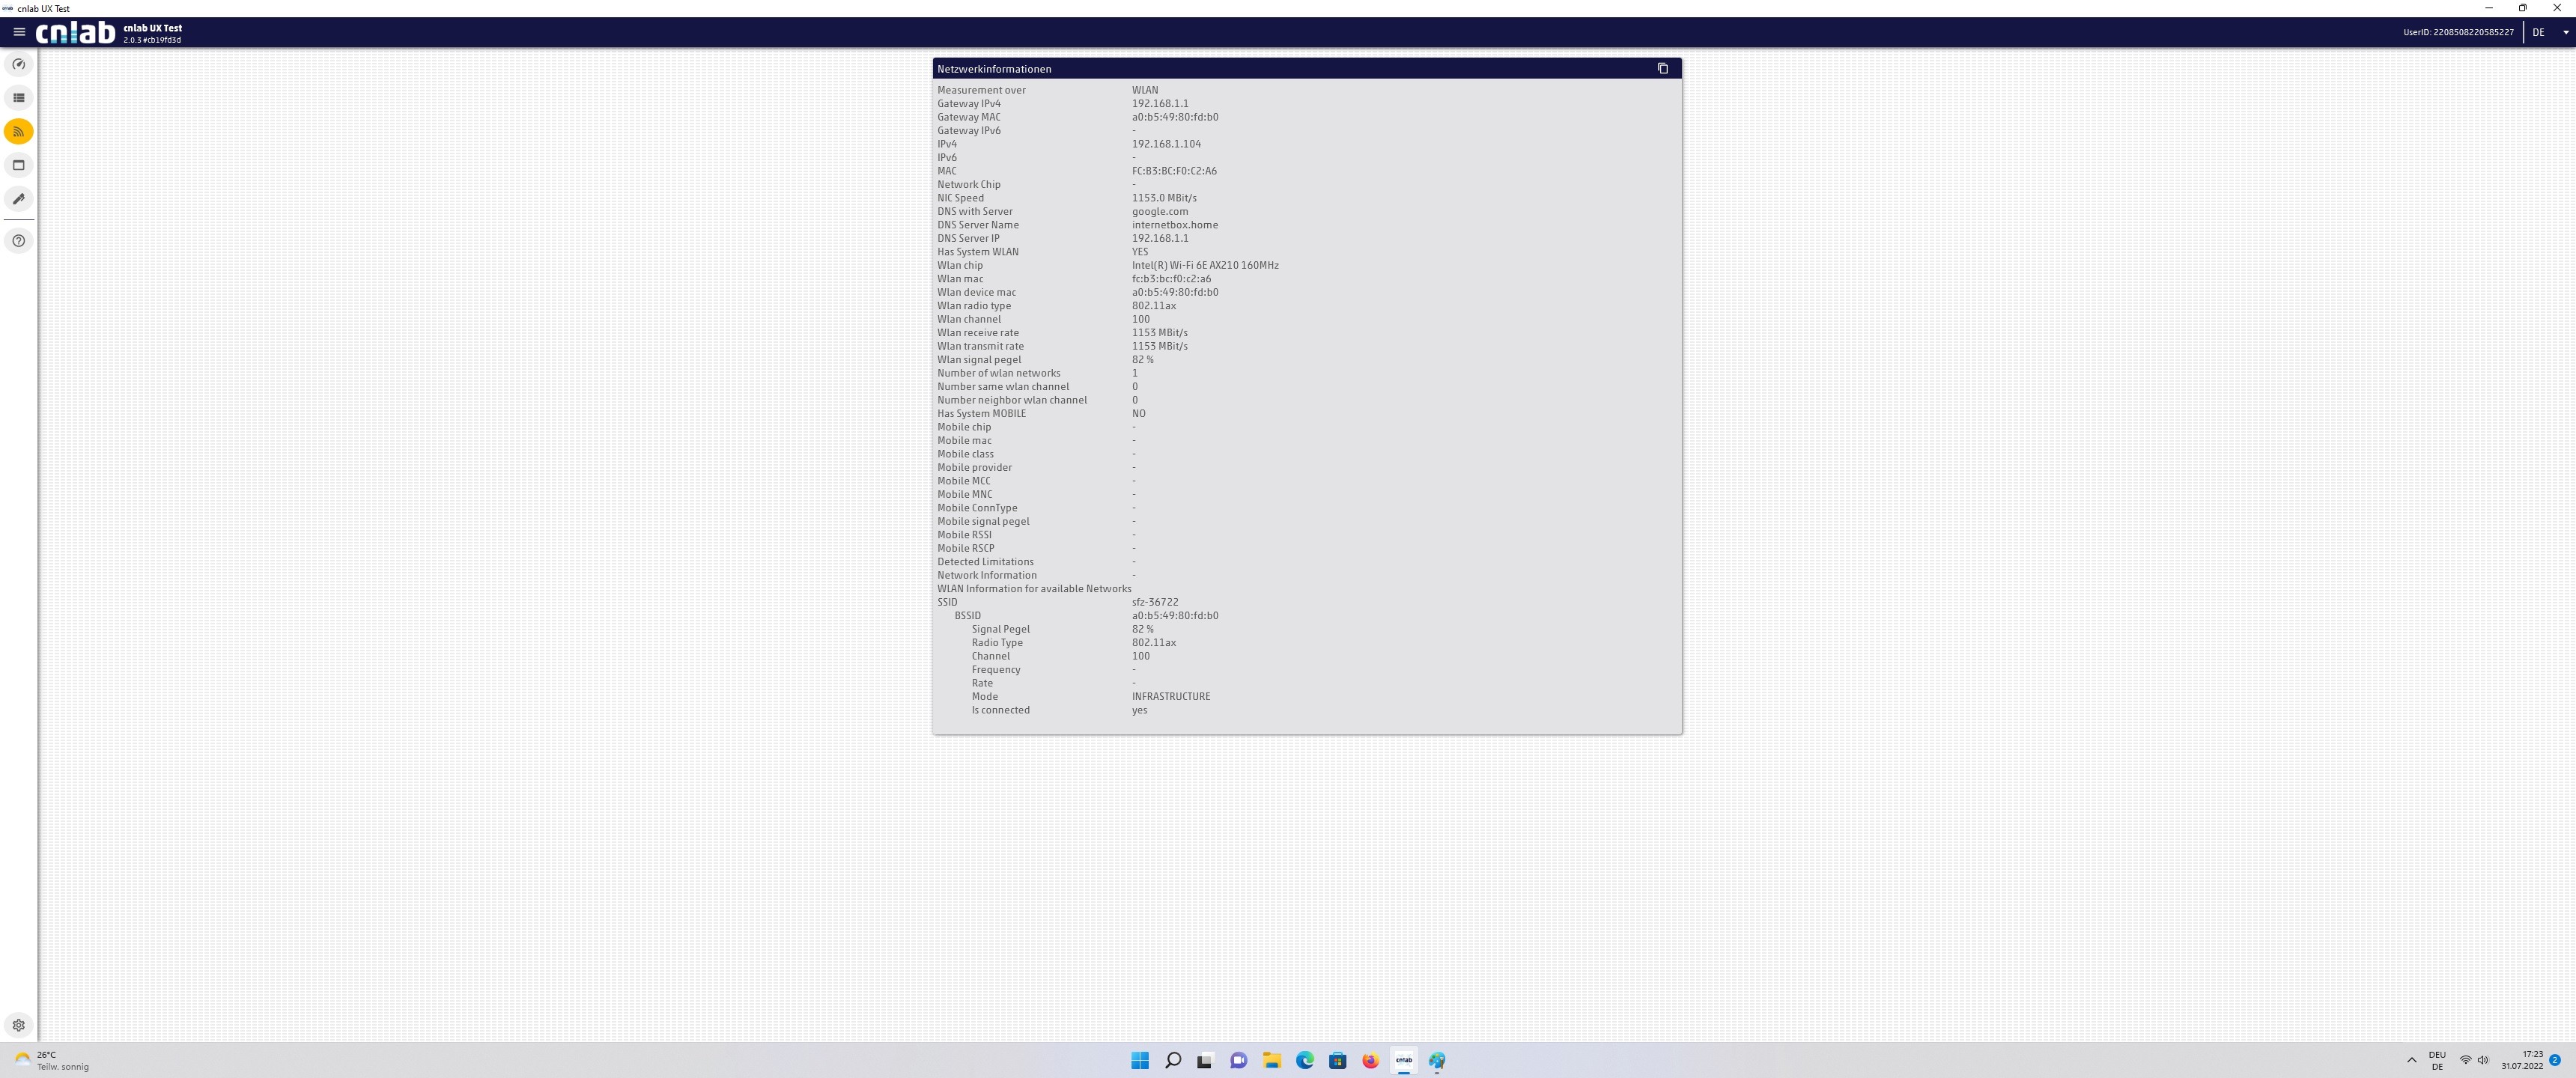
Task: Select the yellow network info icon
Action: click(x=19, y=132)
